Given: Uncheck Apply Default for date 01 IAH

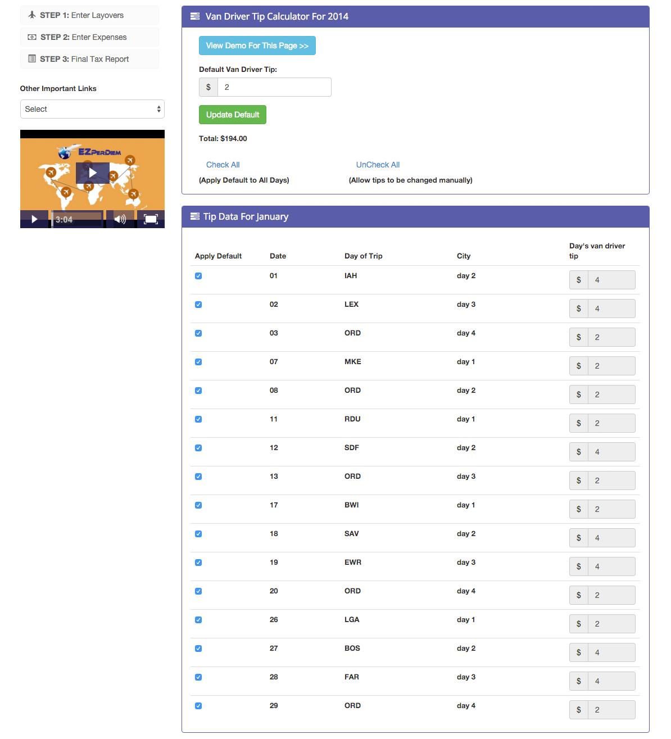Looking at the screenshot, I should point(198,276).
